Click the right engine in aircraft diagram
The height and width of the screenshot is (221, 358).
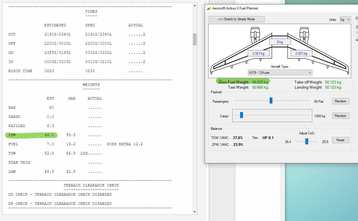click(304, 34)
